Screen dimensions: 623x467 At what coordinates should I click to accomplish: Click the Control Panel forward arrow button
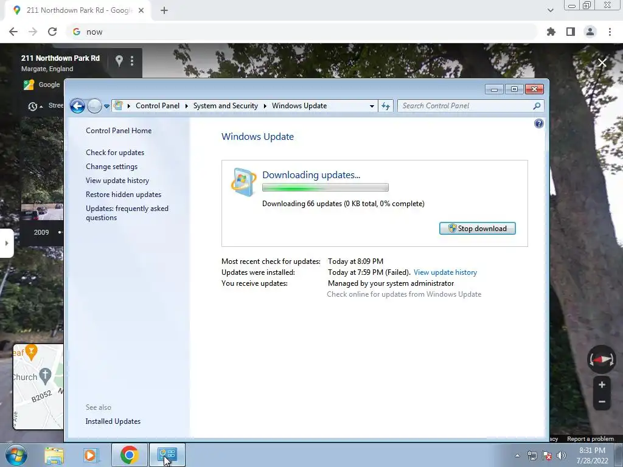click(x=94, y=106)
